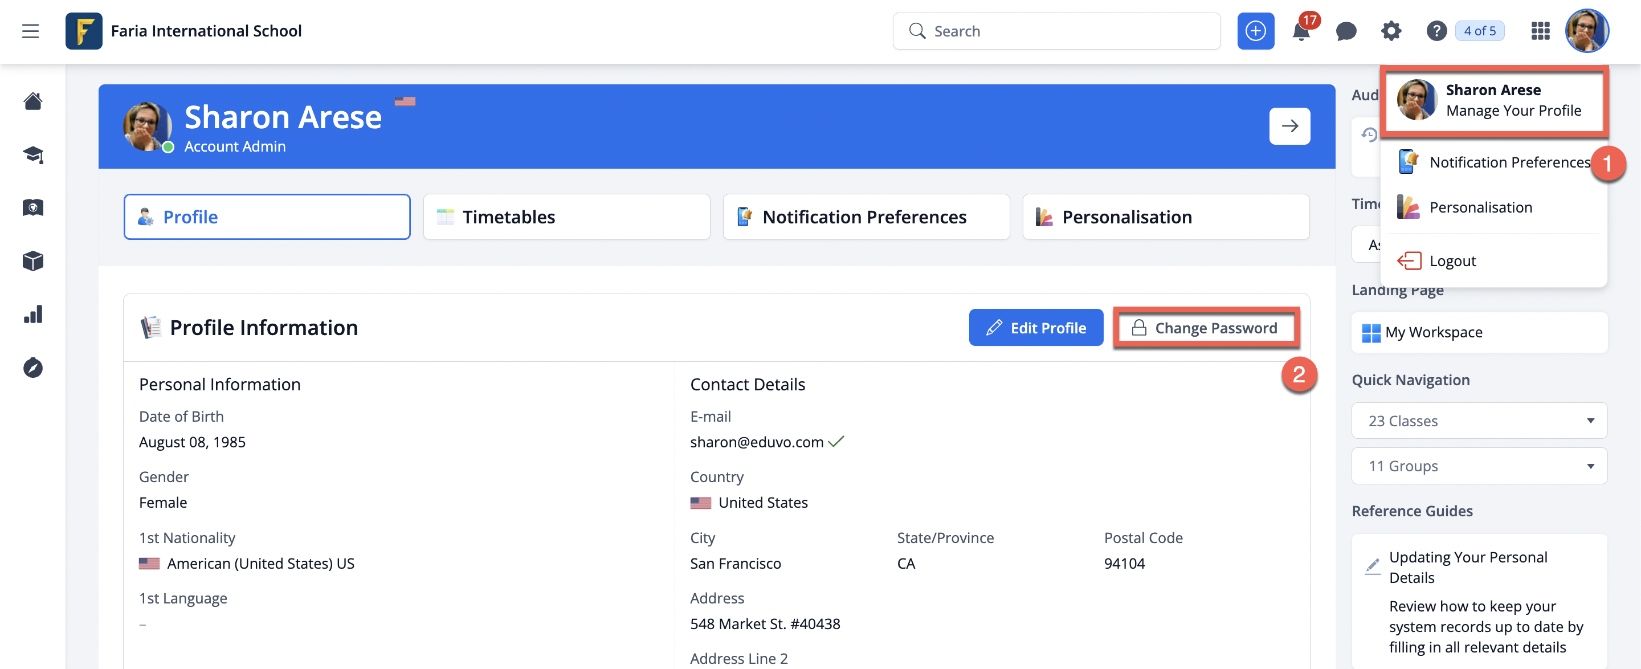Click the Edit Profile button
Image resolution: width=1641 pixels, height=669 pixels.
[x=1035, y=328]
